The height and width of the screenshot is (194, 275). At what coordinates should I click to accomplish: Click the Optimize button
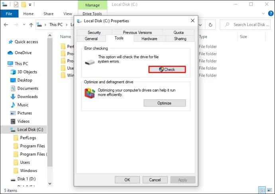tap(165, 103)
